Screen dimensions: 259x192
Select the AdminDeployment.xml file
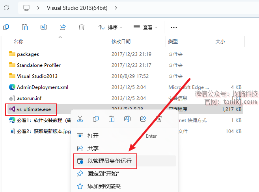(x=43, y=87)
